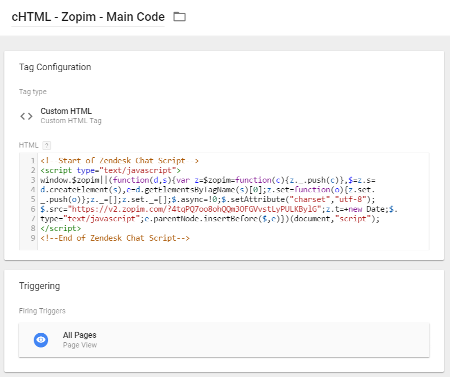Edit the tag name cHTML - Zopim - Main Code
The height and width of the screenshot is (377, 450).
pos(88,17)
